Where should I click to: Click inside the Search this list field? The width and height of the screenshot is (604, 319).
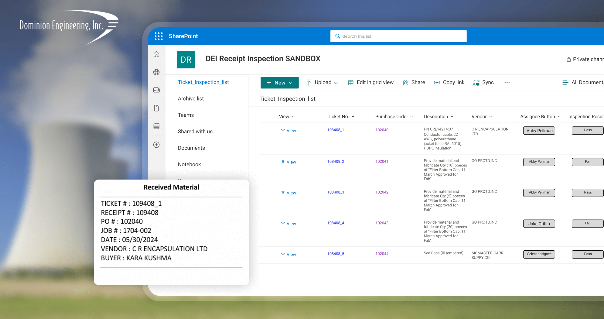[398, 36]
